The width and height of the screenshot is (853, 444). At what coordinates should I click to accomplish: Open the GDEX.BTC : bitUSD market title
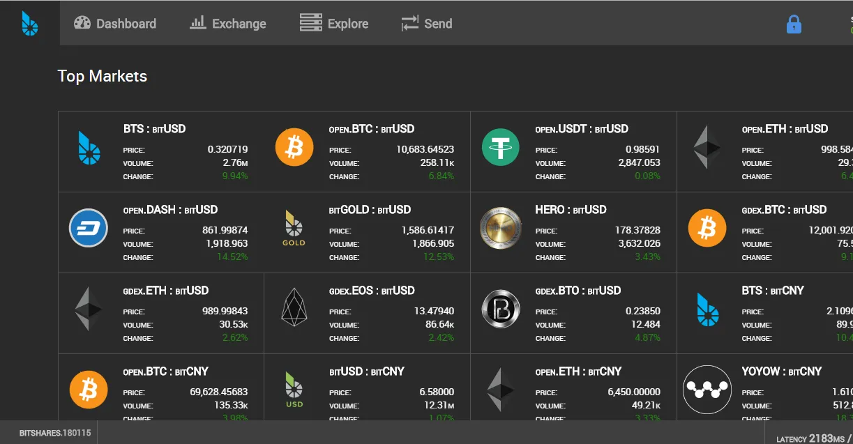pyautogui.click(x=784, y=210)
